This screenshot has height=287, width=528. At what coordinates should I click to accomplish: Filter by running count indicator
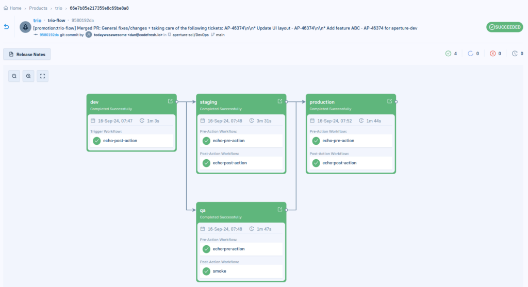point(473,54)
